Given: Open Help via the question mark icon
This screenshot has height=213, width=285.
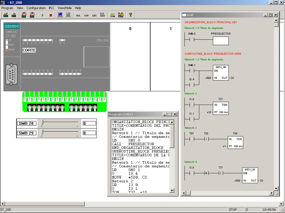Looking at the screenshot, I should click(131, 15).
